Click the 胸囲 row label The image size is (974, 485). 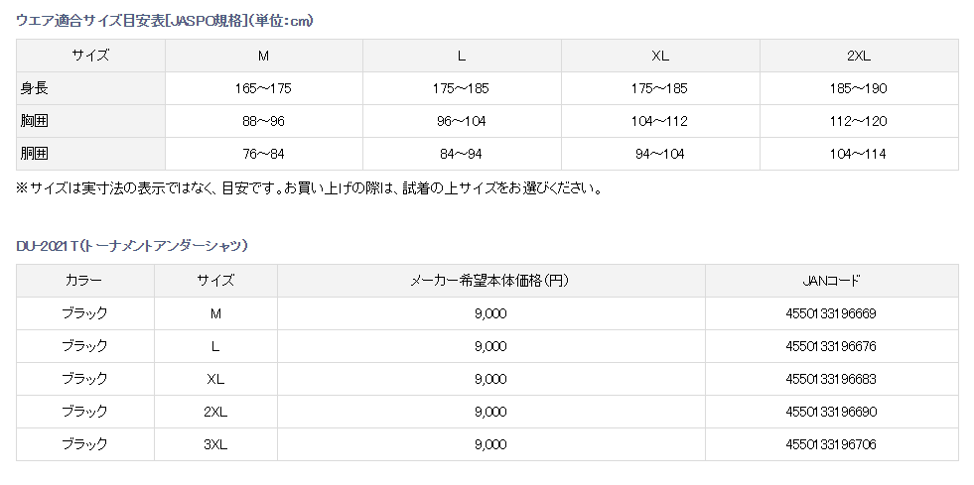[35, 121]
